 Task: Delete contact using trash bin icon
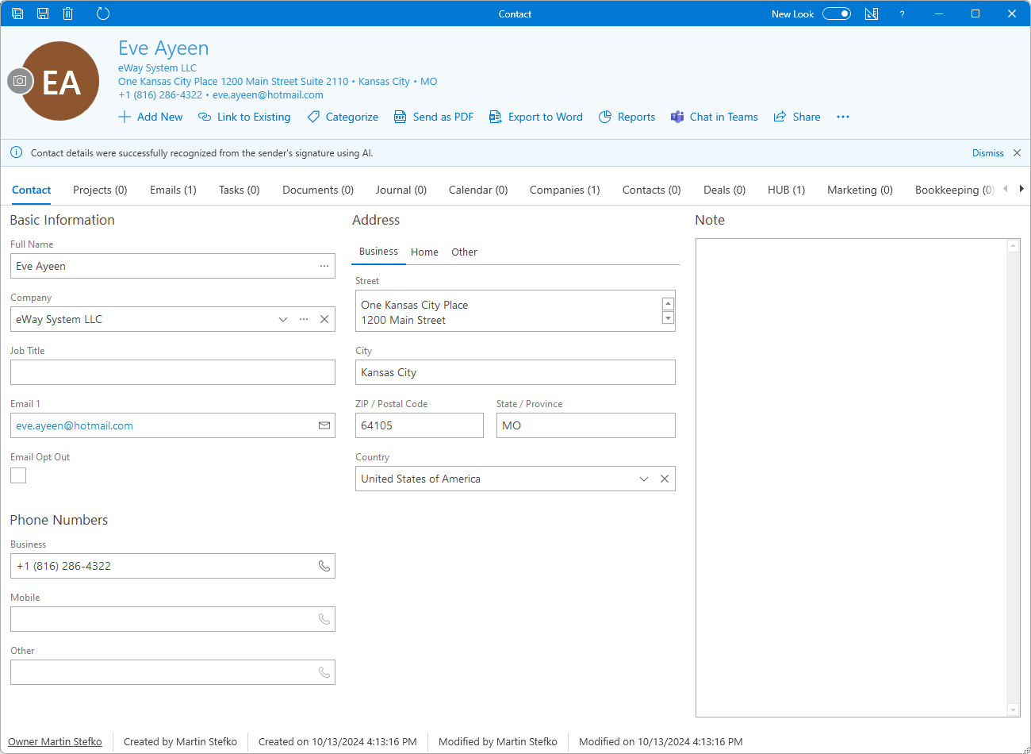(68, 13)
